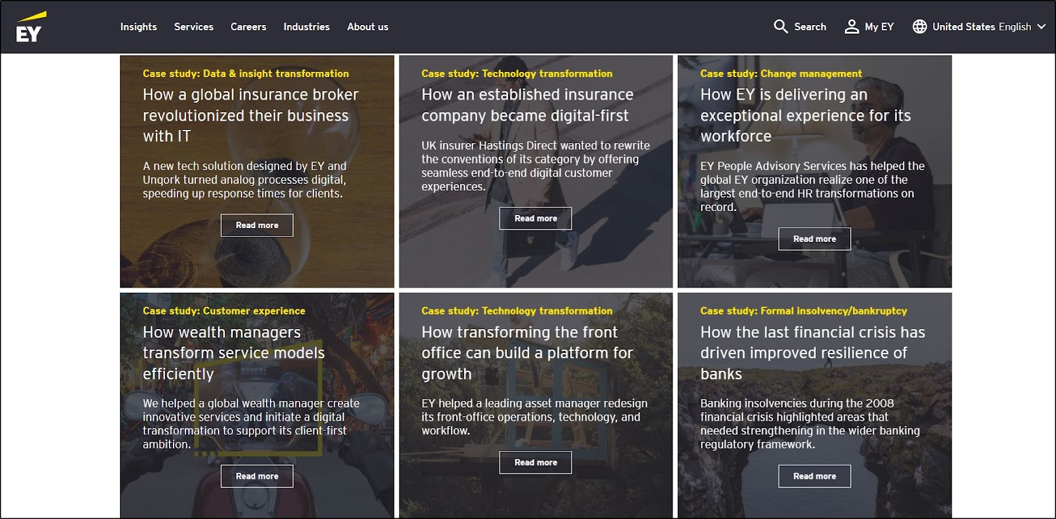Click 'Case study: Formal insolvency/bankruptcy' label
This screenshot has width=1056, height=519.
(803, 311)
